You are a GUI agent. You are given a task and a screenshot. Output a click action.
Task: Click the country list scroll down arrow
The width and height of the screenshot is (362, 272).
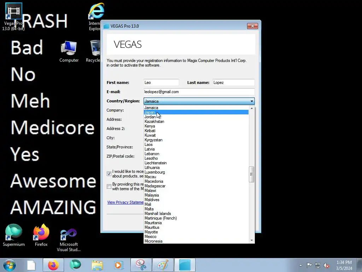(x=252, y=240)
